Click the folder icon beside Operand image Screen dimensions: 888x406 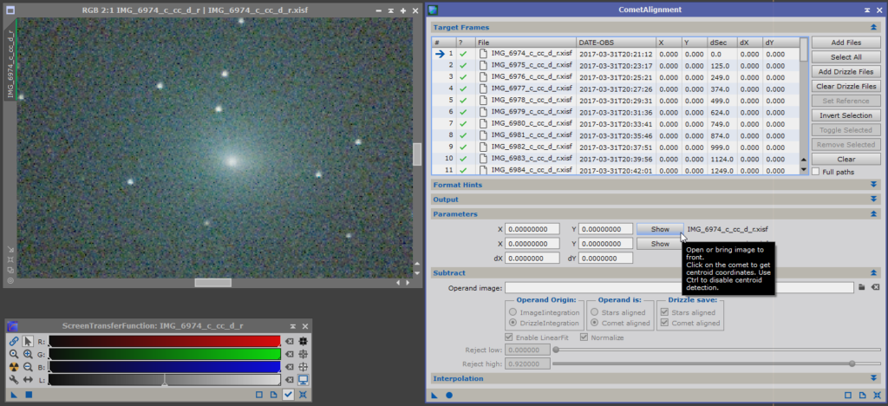pos(862,287)
